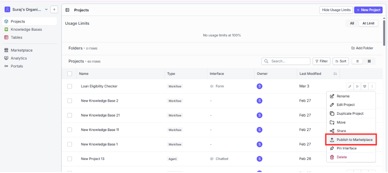Click the owner avatar on New Knowledge Base 2 row

[260, 101]
